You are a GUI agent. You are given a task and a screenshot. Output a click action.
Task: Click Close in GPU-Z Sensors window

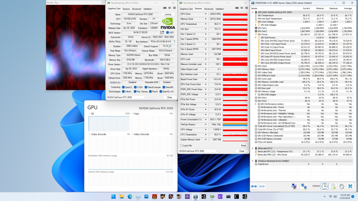[242, 151]
